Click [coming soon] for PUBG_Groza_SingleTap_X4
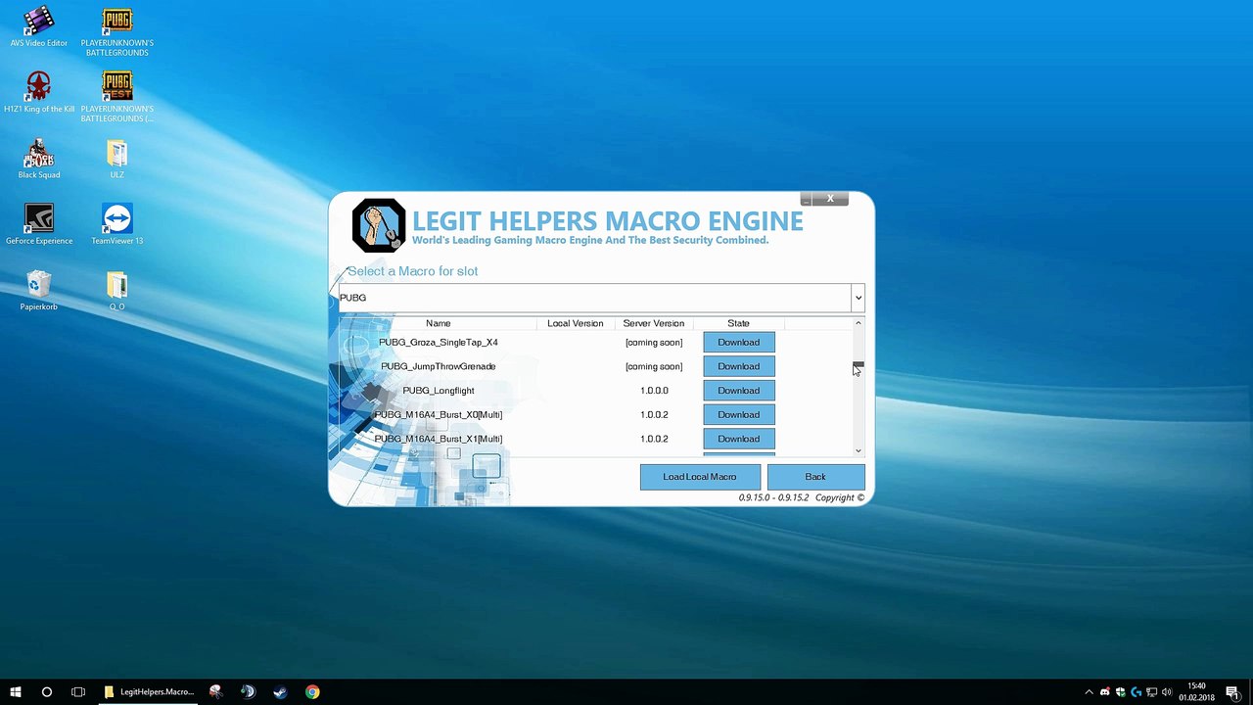Screen dimensions: 1253x705 coord(654,343)
